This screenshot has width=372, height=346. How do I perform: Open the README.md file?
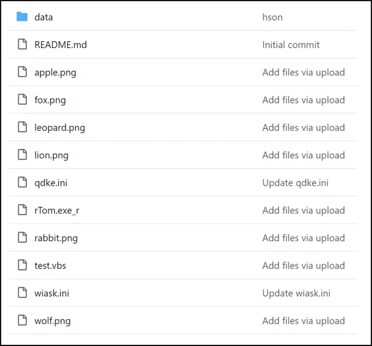[x=61, y=45]
